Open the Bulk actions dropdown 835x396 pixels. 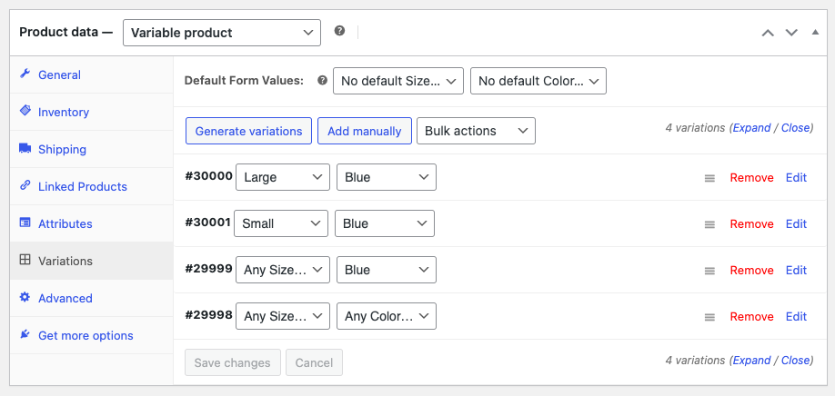476,131
